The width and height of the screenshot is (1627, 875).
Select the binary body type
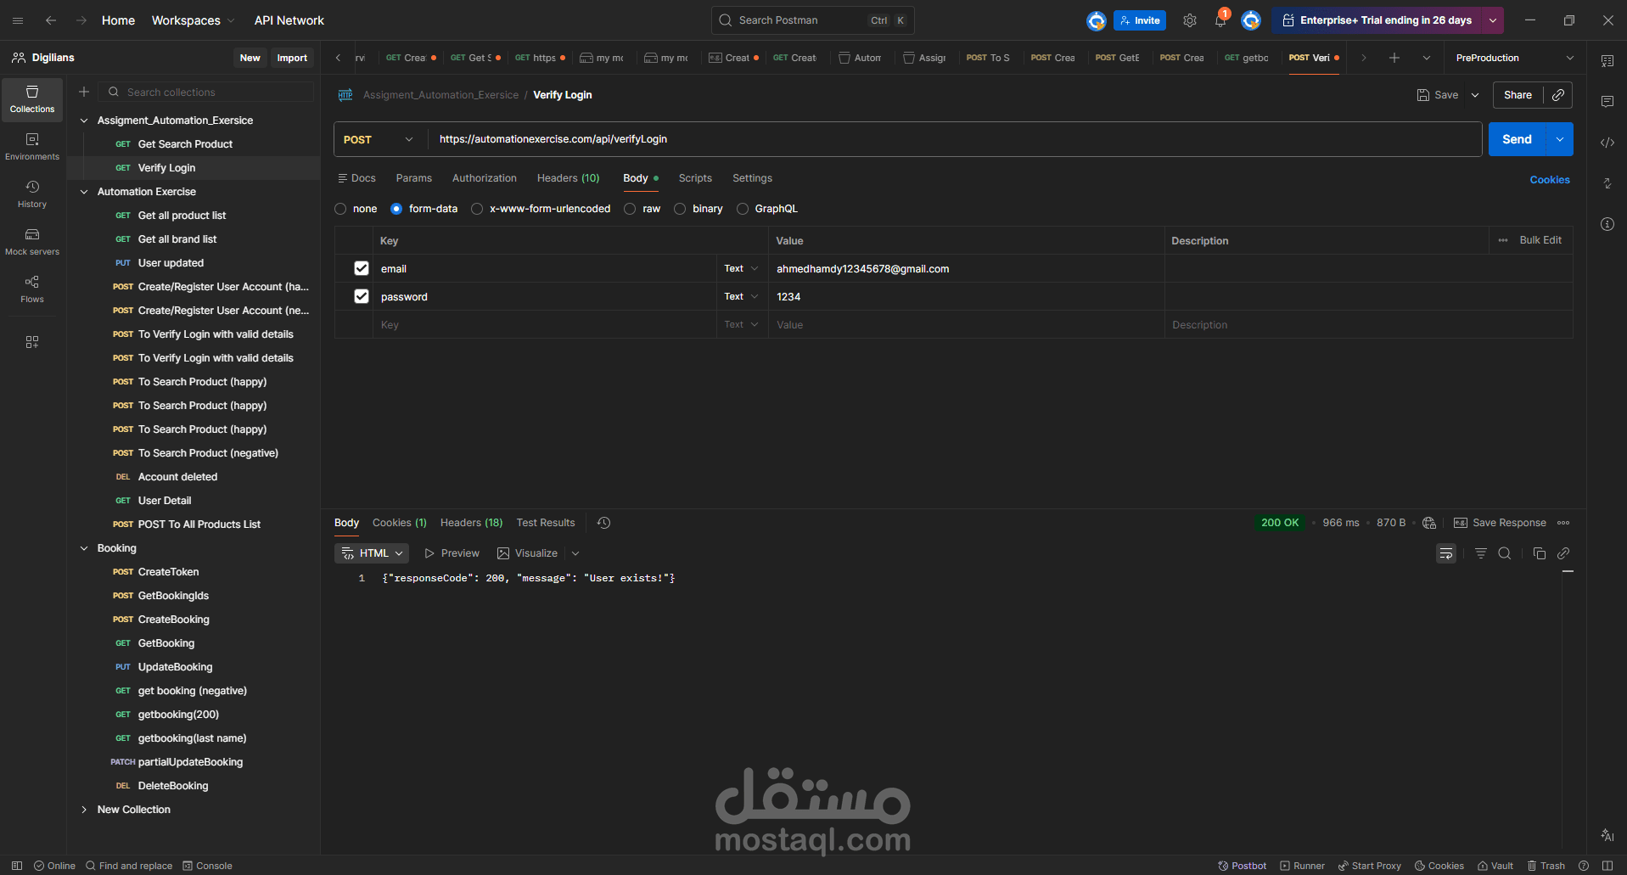coord(680,209)
